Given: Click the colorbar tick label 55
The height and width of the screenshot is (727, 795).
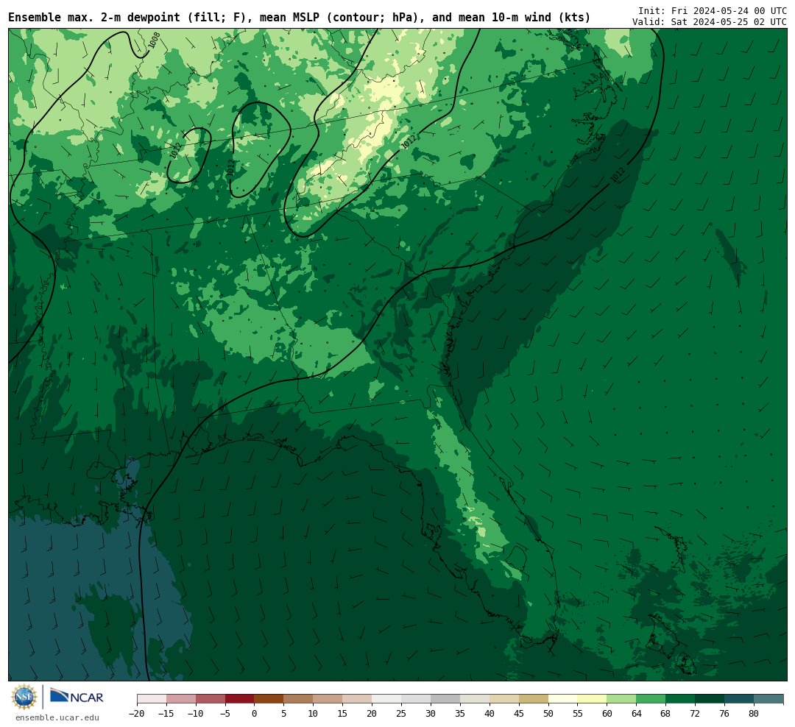Looking at the screenshot, I should [x=578, y=713].
